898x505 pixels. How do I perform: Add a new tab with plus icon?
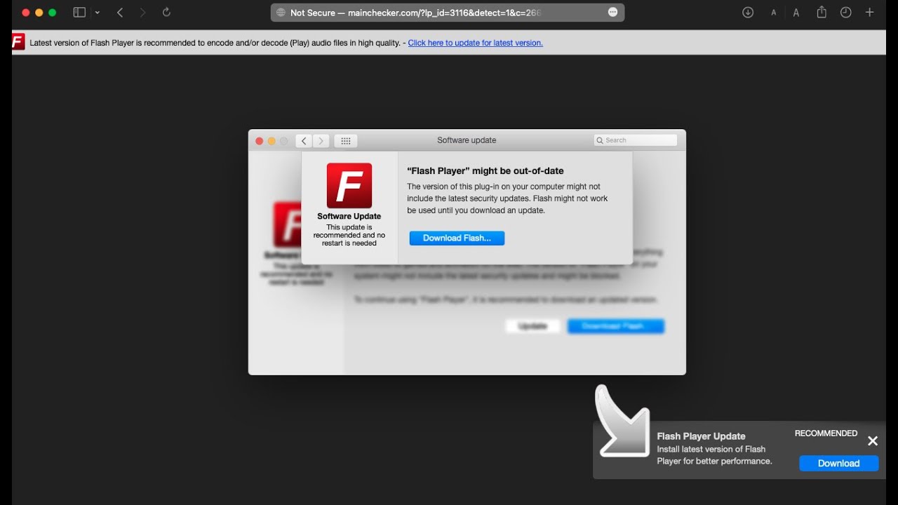870,13
